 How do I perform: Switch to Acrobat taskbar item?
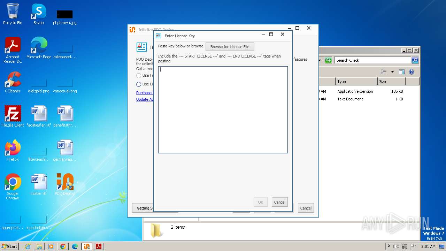(99, 246)
